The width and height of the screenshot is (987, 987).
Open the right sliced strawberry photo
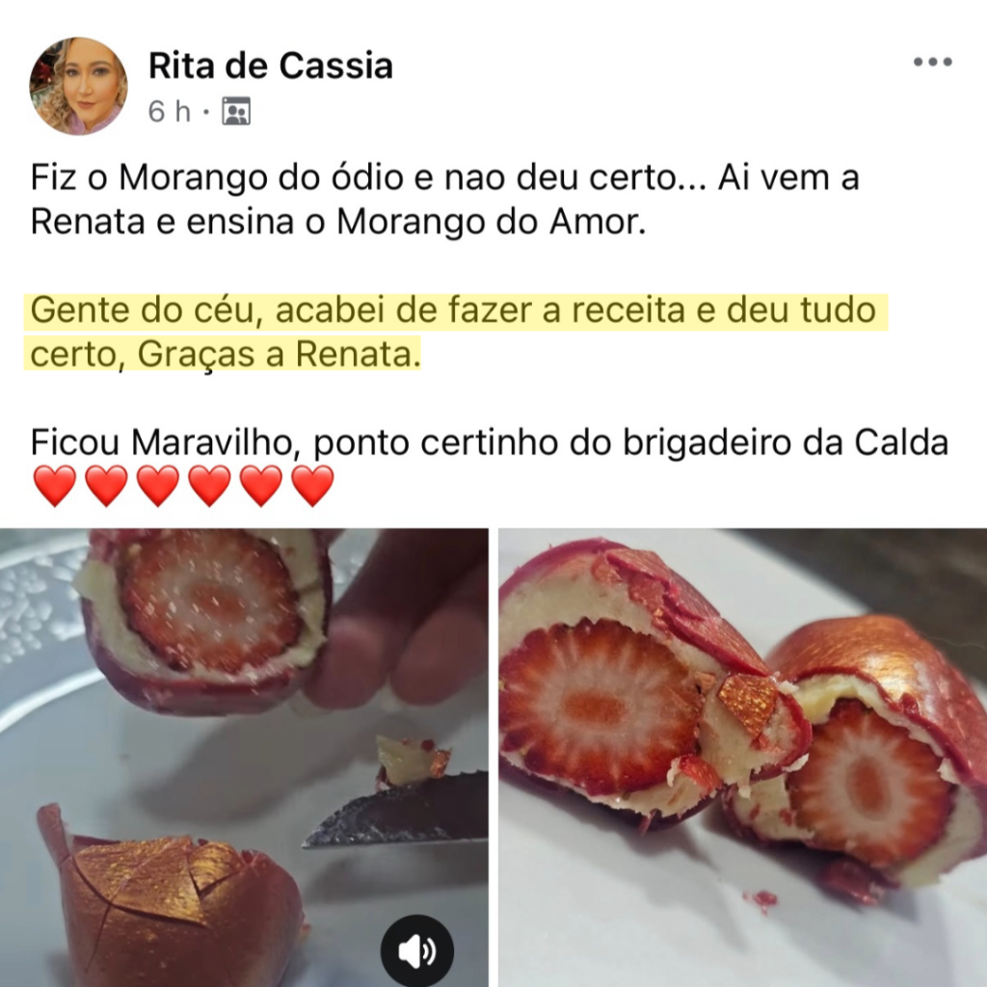coord(743,758)
